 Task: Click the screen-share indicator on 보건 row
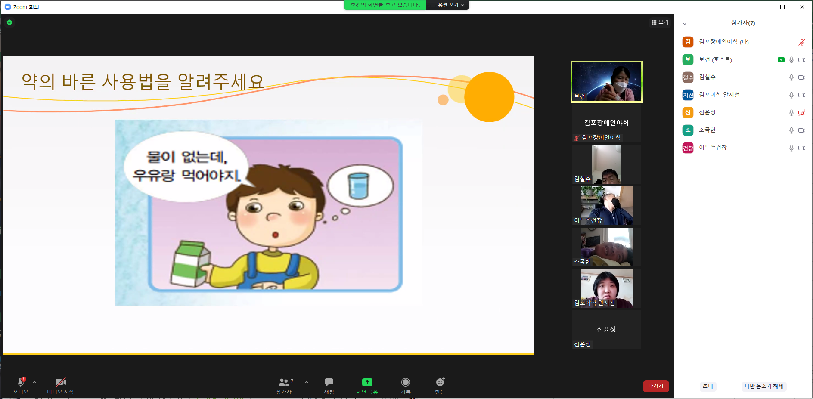(781, 60)
